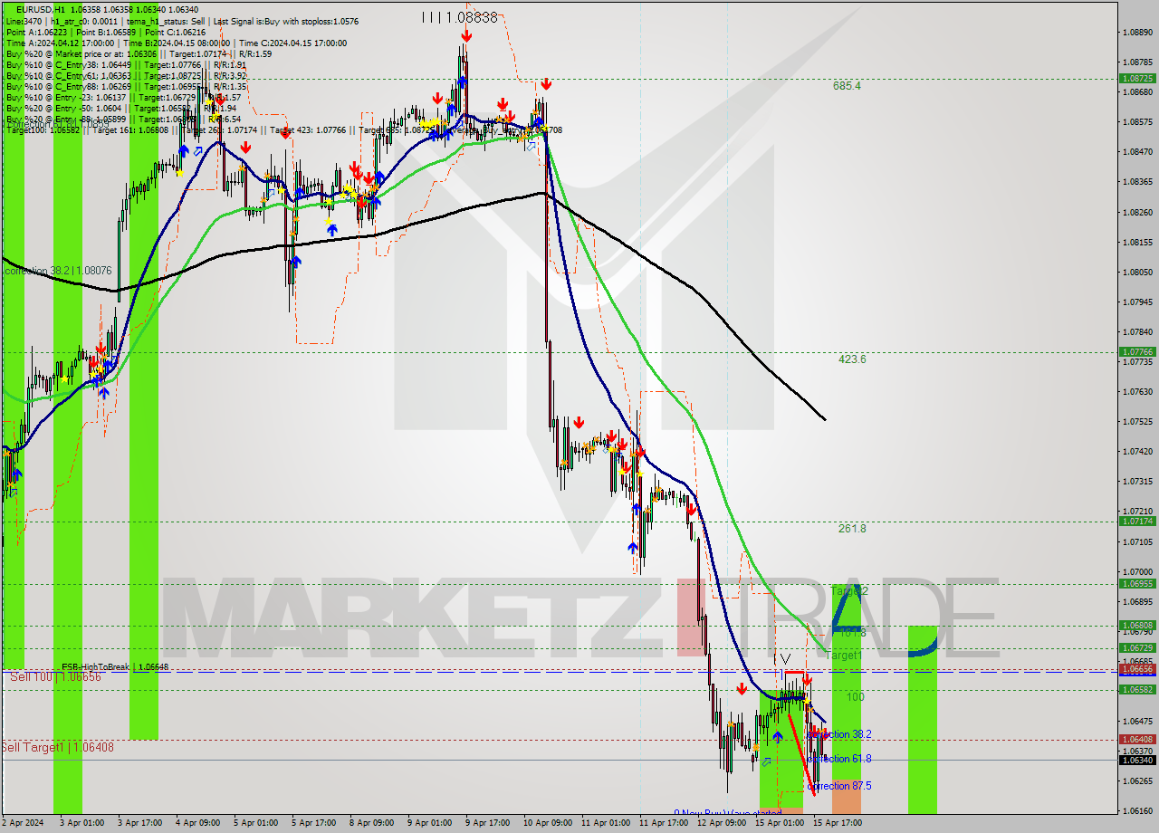Select the 'Point A:1.06223' info text
The height and width of the screenshot is (833, 1159).
(x=37, y=32)
